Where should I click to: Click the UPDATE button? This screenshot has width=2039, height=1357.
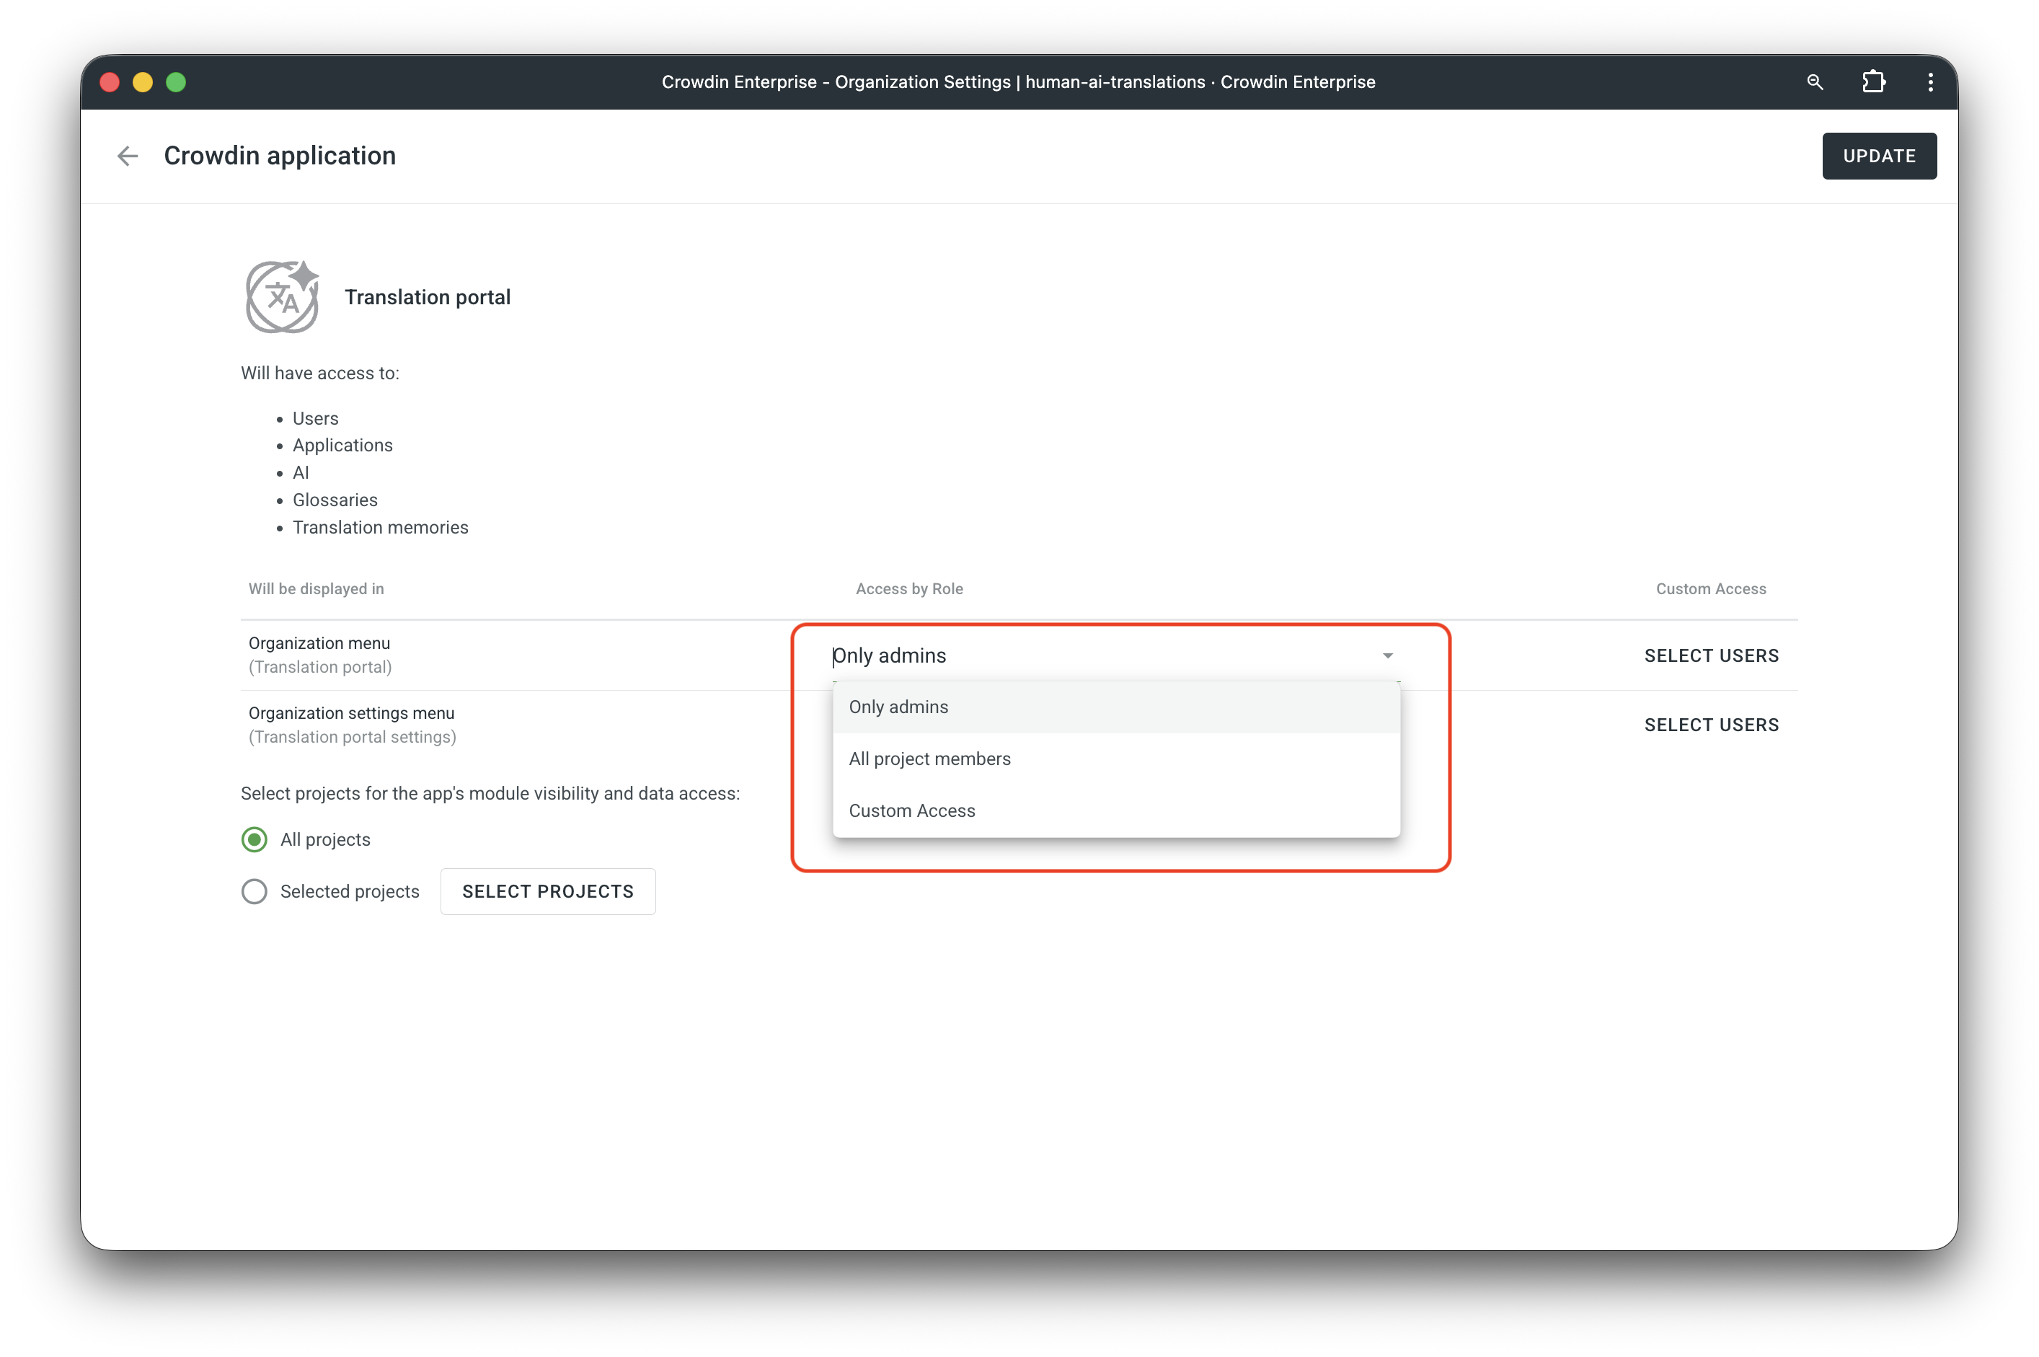click(x=1879, y=156)
